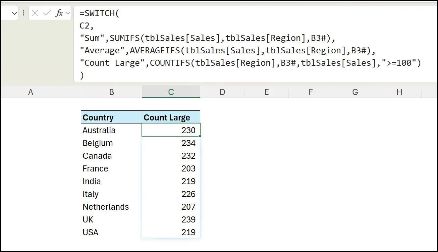Click the cell showing 232
This screenshot has width=438, height=252.
[171, 156]
